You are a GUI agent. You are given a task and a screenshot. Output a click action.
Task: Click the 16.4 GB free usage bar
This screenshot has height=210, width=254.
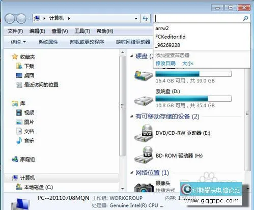(x=193, y=74)
